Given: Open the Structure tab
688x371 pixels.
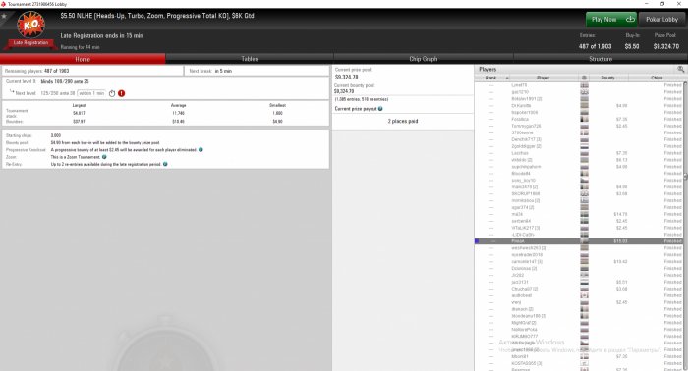Looking at the screenshot, I should click(601, 59).
